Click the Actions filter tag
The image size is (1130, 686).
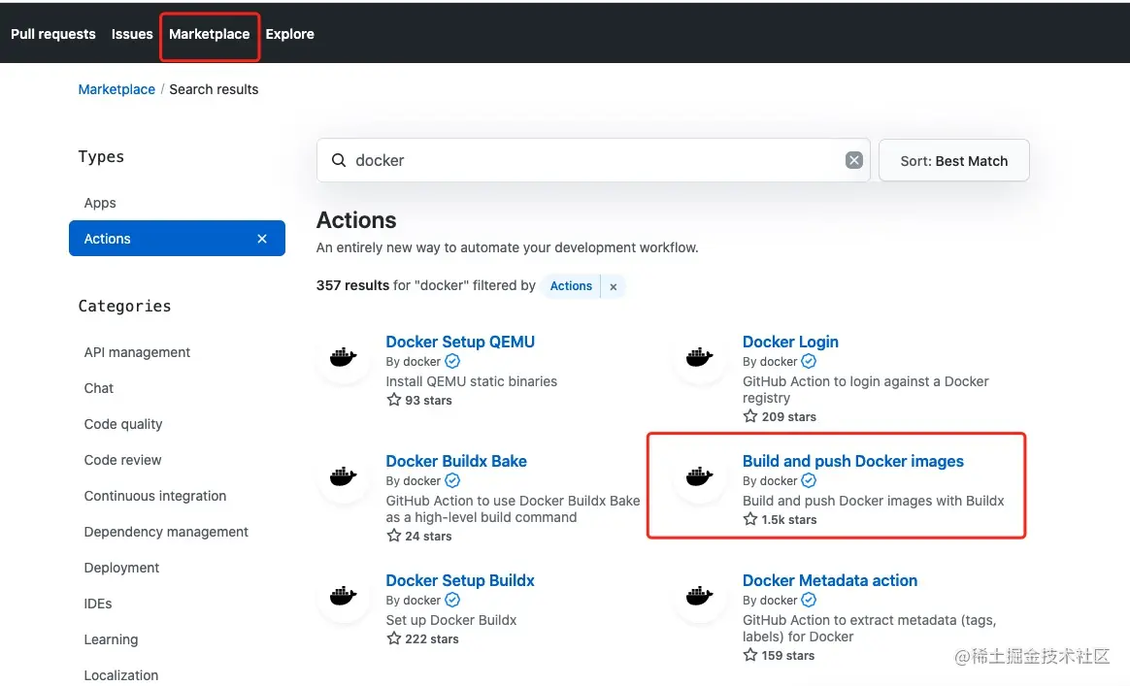[x=571, y=286]
